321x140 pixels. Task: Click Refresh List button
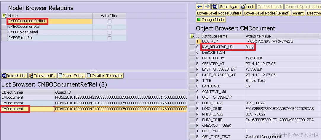[x=14, y=76]
